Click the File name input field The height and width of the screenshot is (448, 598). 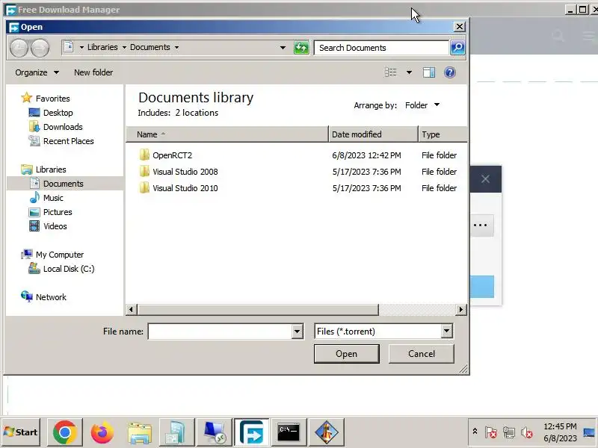(221, 332)
